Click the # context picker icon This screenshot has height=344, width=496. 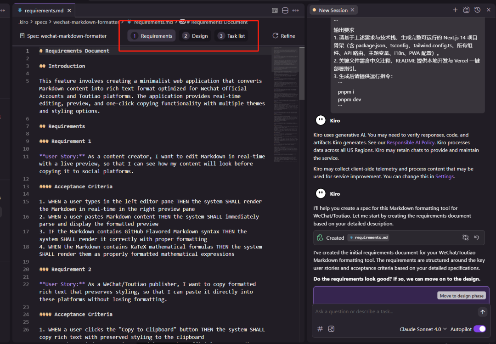point(320,329)
